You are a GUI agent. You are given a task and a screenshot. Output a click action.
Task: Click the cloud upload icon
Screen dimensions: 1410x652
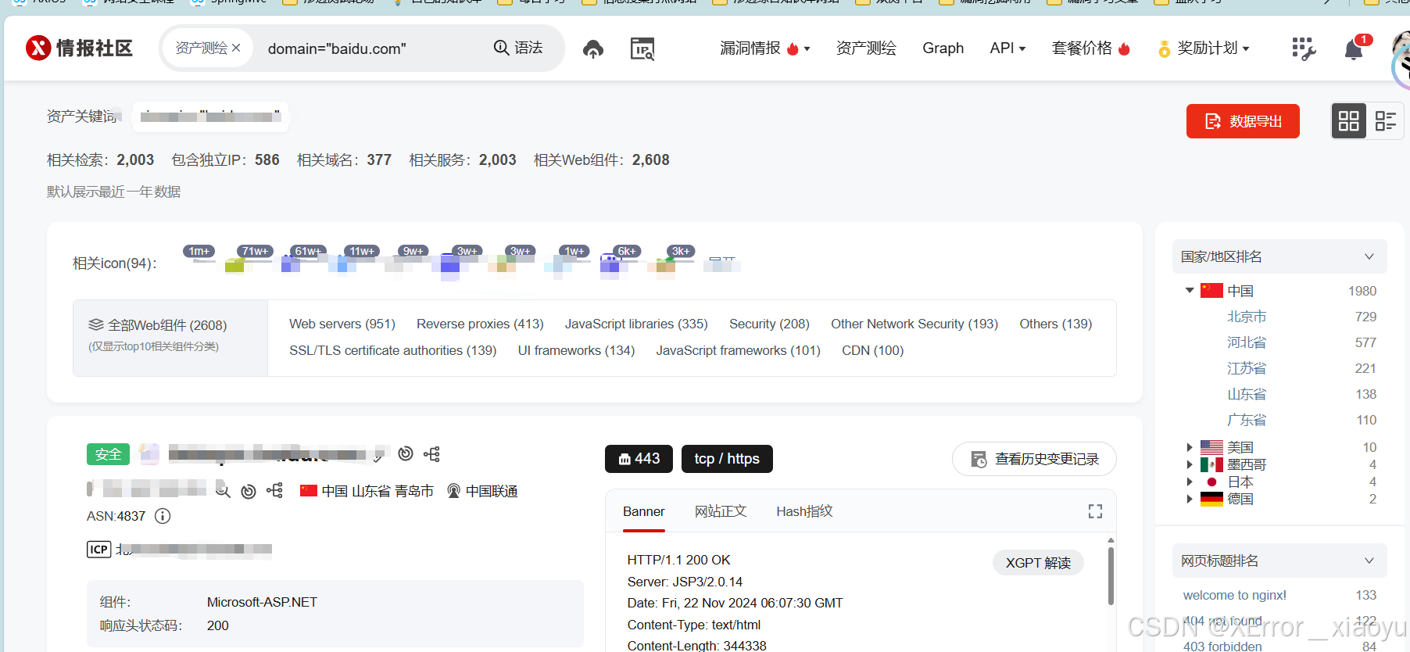click(593, 49)
